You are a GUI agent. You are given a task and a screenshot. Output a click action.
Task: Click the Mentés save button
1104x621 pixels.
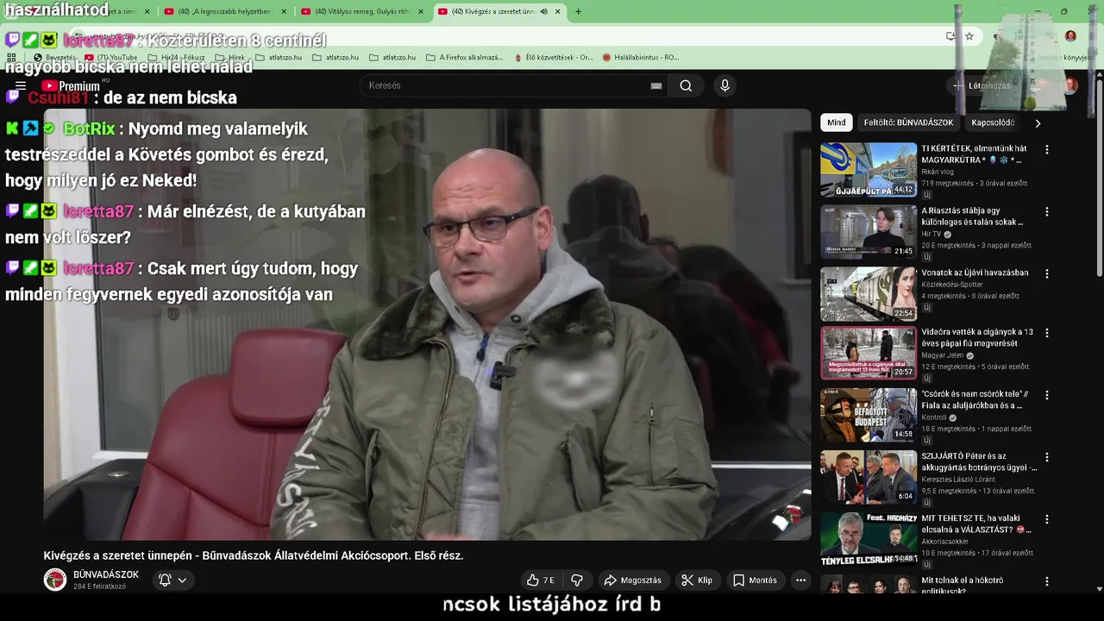(755, 580)
